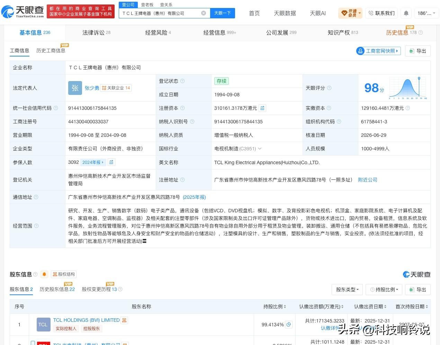Image resolution: width=440 pixels, height=345 pixels.
Task: Open the 历史股东信息 22 sub-tab
Action: pos(57,289)
